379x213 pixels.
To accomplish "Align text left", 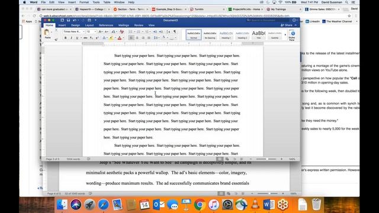I will coord(131,38).
